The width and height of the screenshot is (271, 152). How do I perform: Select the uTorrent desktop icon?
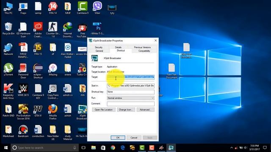(x=8, y=70)
